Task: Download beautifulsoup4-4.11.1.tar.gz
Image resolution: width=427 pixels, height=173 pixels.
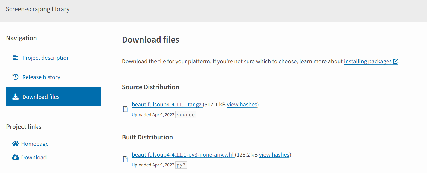Action: click(167, 104)
